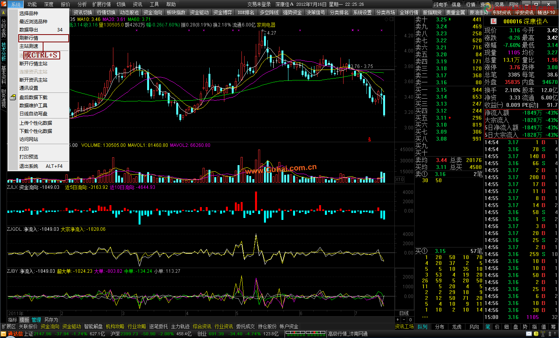Choose 通讯设置 menu entry
The width and height of the screenshot is (559, 338).
(38, 88)
